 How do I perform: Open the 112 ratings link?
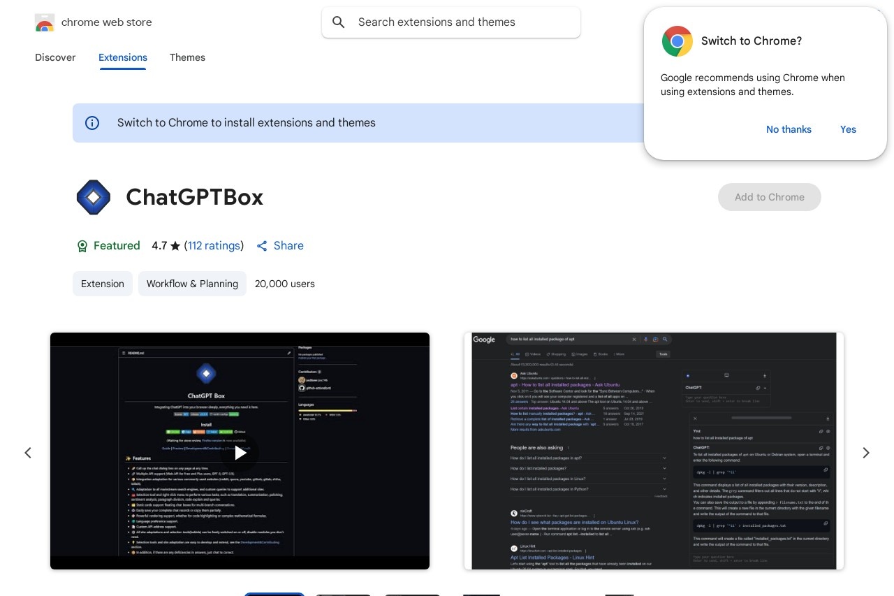tap(214, 245)
